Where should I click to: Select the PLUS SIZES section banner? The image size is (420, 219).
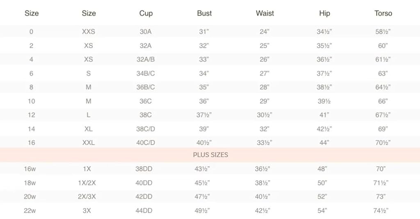coord(210,155)
